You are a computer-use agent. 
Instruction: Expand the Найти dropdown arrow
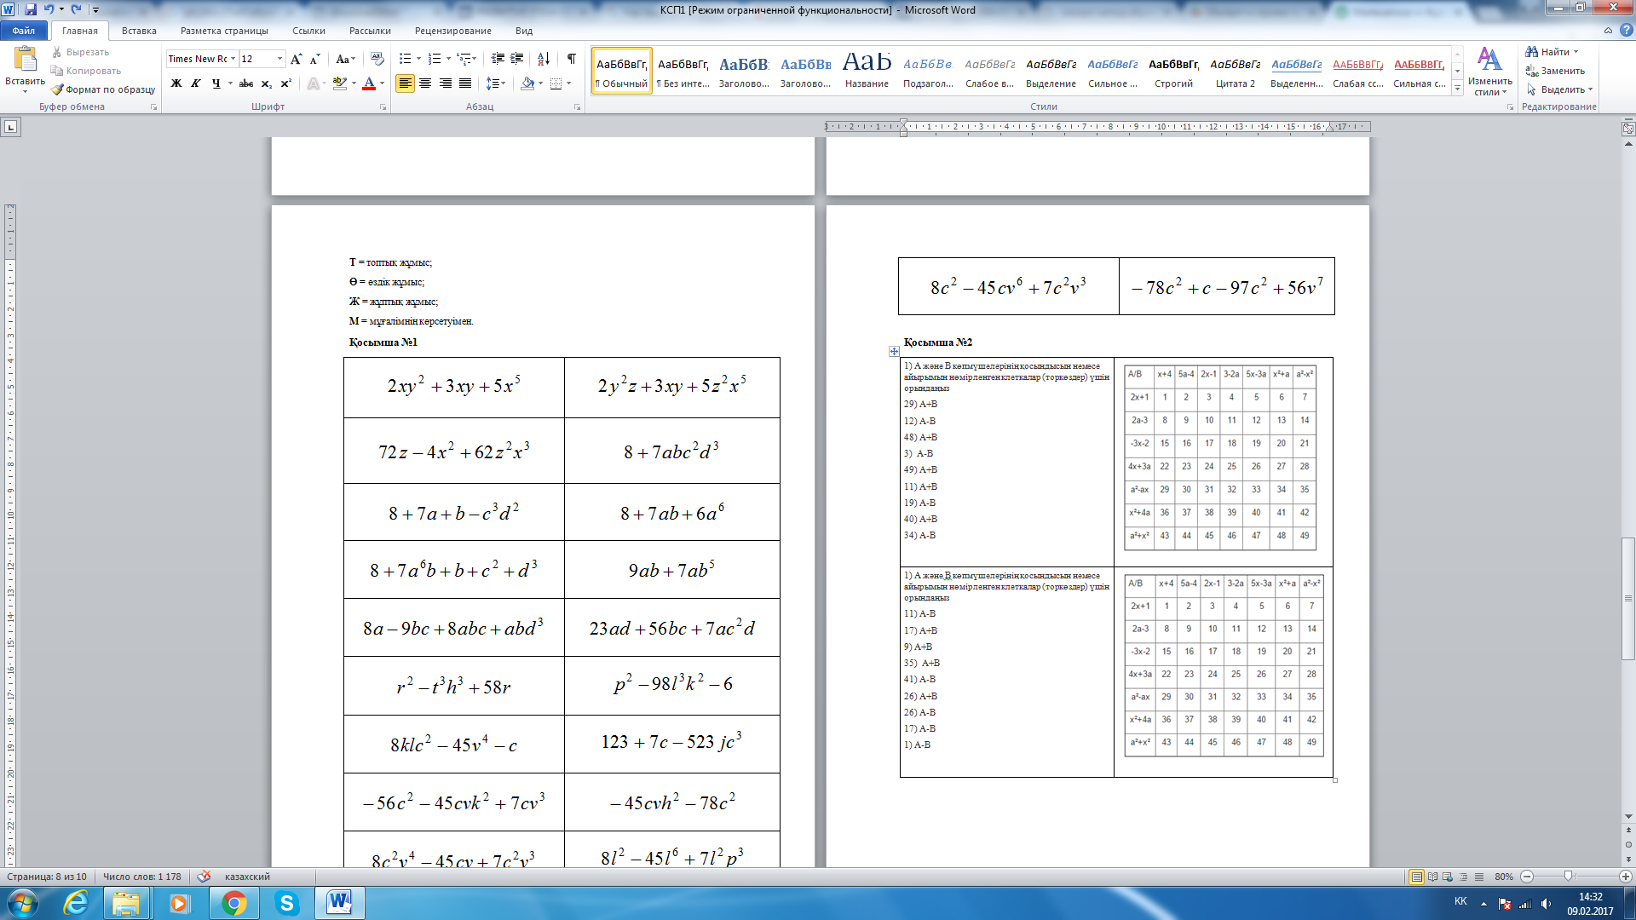pos(1576,52)
